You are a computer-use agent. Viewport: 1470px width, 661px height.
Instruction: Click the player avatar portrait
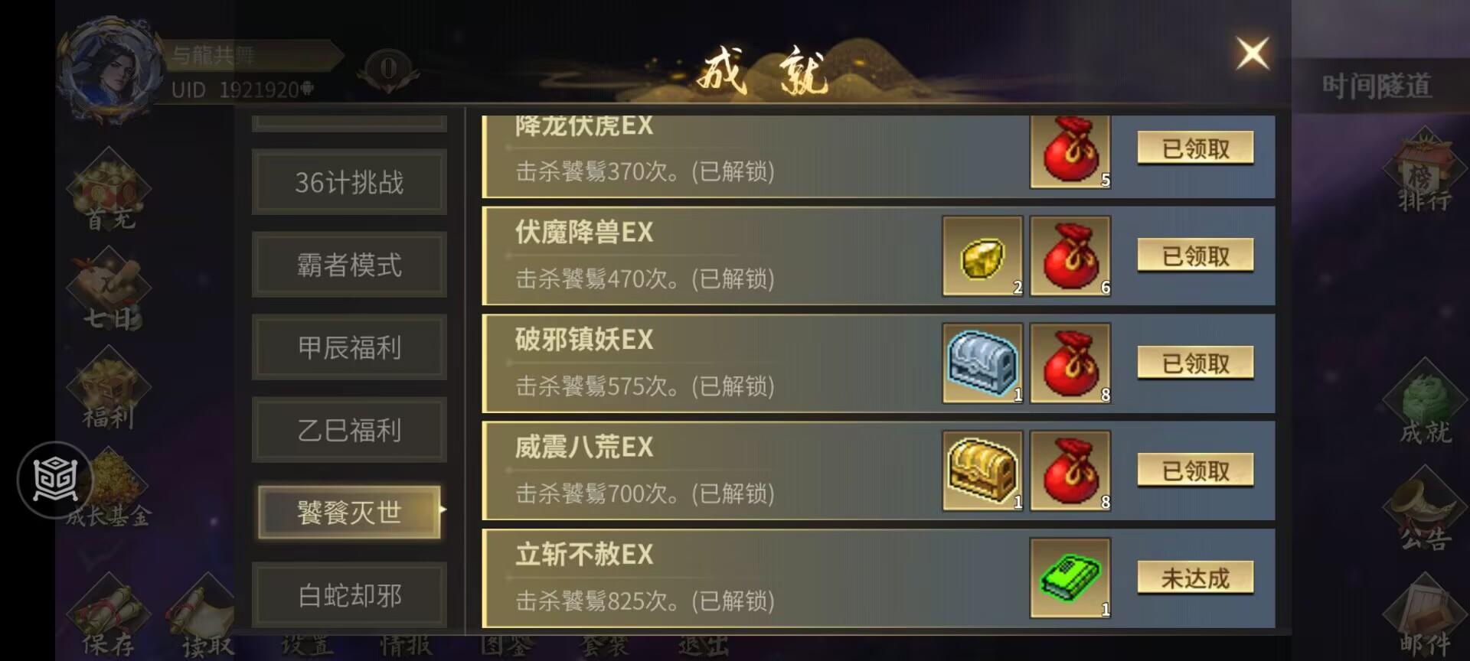click(113, 69)
